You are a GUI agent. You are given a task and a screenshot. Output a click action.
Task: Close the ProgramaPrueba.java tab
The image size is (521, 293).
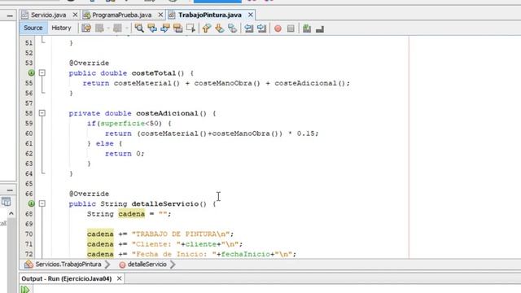click(x=160, y=15)
